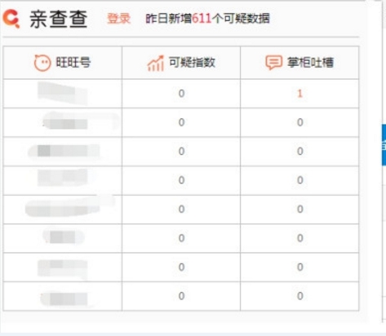Screen dimensions: 386x336
Task: Click the 亲查查 title text
Action: [x=59, y=19]
